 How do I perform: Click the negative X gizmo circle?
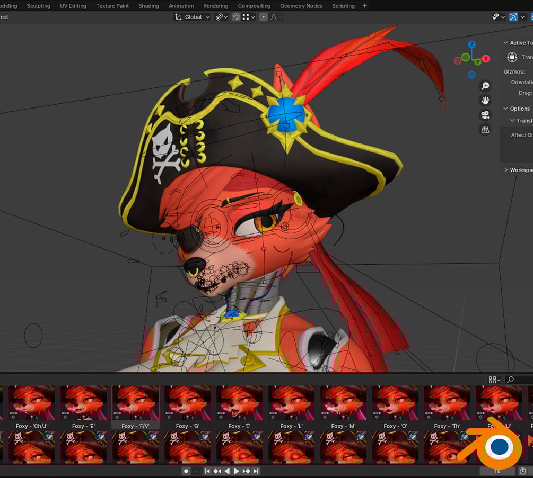click(x=458, y=61)
